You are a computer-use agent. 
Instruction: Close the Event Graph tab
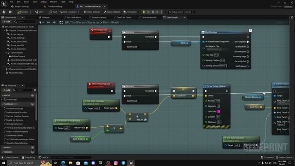[x=184, y=18]
